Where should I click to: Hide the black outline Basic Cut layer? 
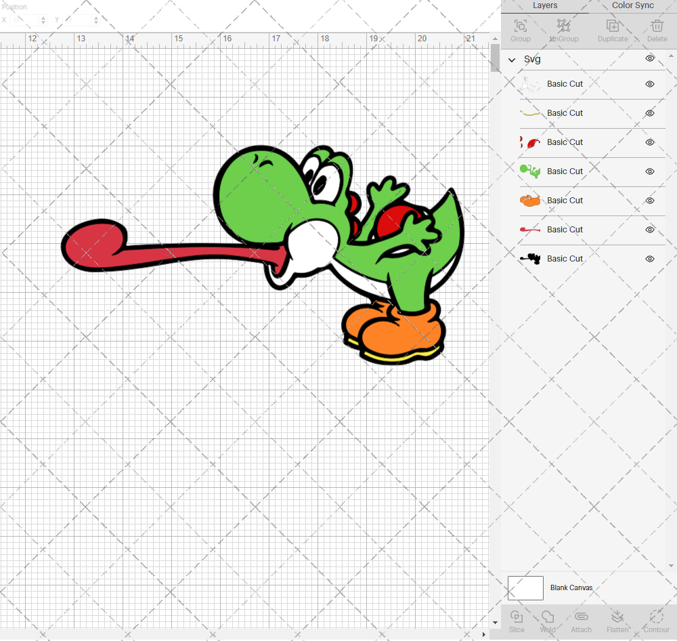click(x=650, y=259)
